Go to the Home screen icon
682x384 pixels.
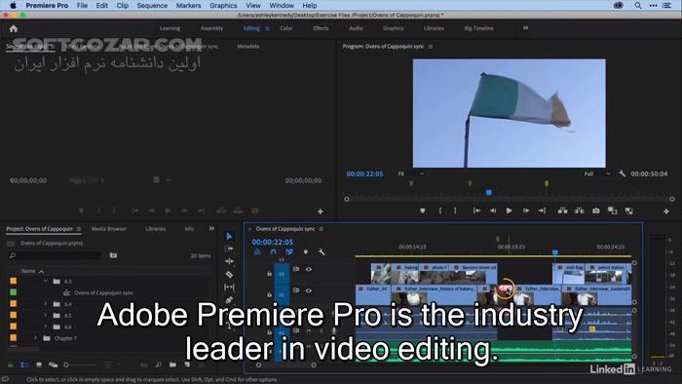[14, 28]
